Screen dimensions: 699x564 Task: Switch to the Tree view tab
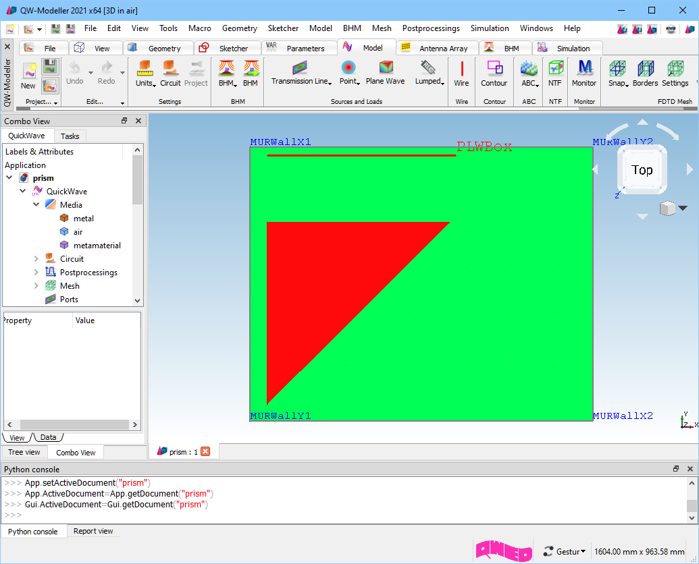pos(24,452)
